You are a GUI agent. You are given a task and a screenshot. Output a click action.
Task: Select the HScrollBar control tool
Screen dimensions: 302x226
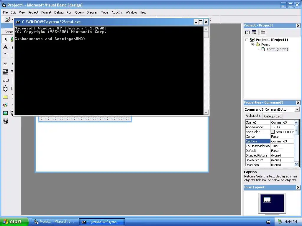coord(6,80)
